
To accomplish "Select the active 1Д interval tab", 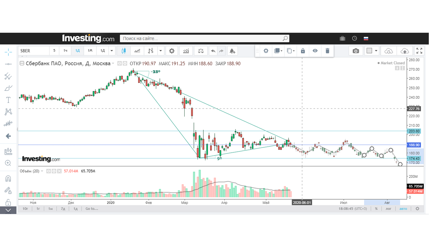I will pos(78,51).
